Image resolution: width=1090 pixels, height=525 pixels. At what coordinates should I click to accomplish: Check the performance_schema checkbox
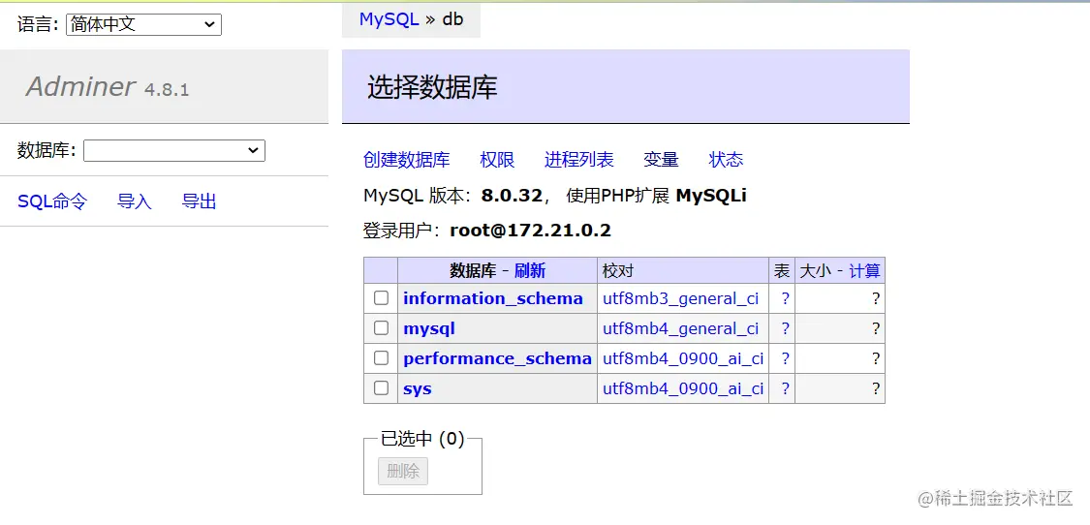pyautogui.click(x=381, y=358)
